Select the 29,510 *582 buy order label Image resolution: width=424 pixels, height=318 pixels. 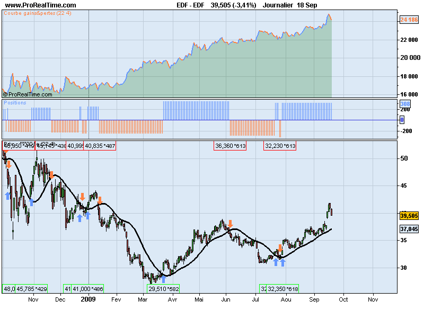(163, 289)
